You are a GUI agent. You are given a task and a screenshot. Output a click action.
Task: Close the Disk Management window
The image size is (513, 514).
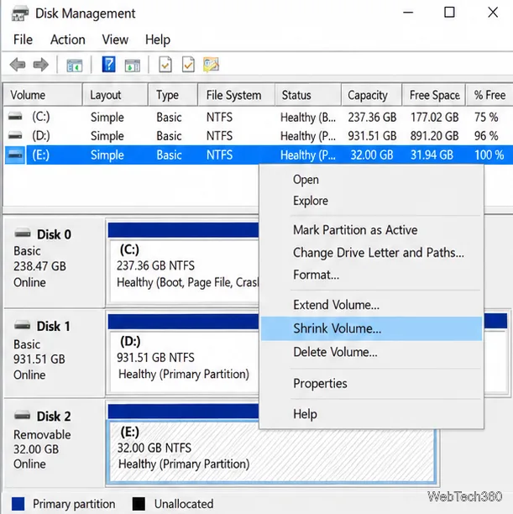tap(493, 13)
